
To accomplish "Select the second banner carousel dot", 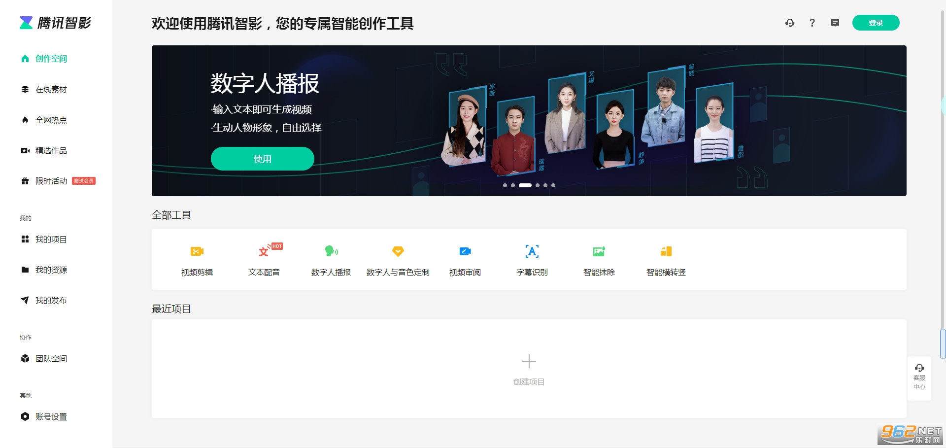I will (513, 185).
